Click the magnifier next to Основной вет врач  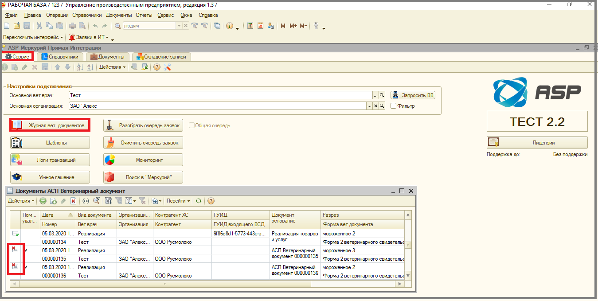[382, 95]
